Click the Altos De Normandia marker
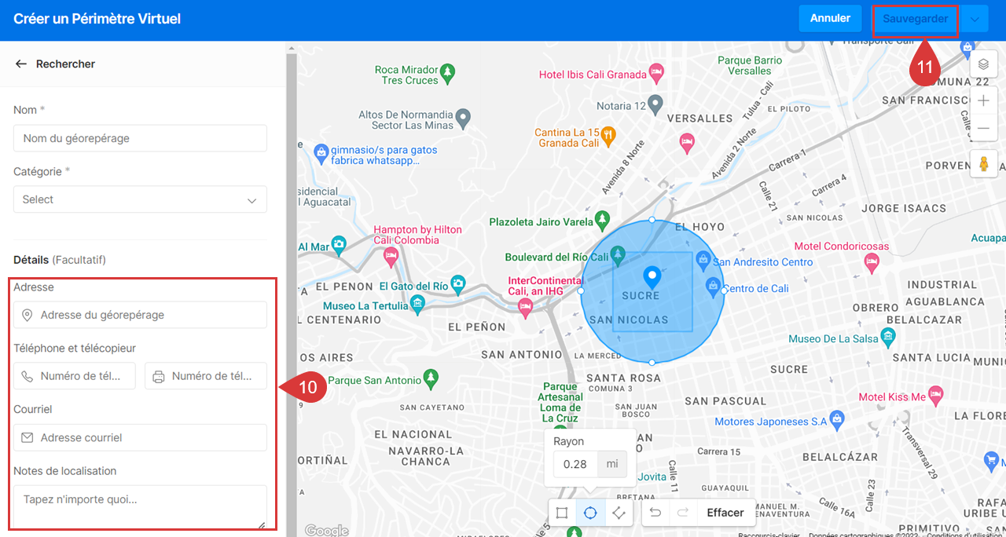Image resolution: width=1006 pixels, height=537 pixels. click(464, 119)
